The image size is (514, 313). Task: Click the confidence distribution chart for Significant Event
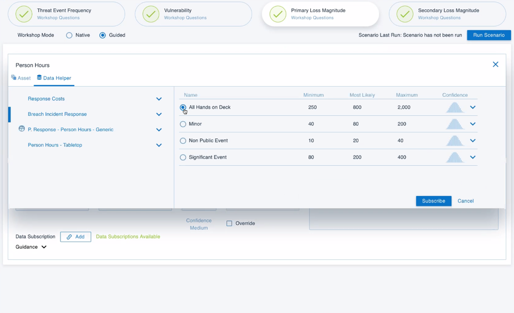[455, 157]
